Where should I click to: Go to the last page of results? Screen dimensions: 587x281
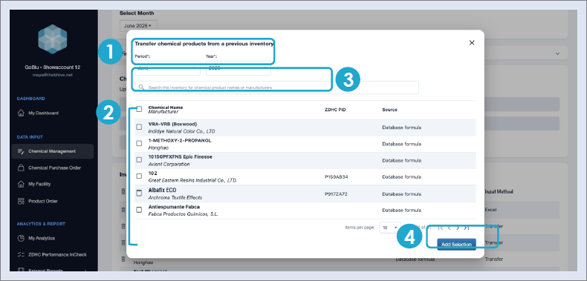(466, 228)
